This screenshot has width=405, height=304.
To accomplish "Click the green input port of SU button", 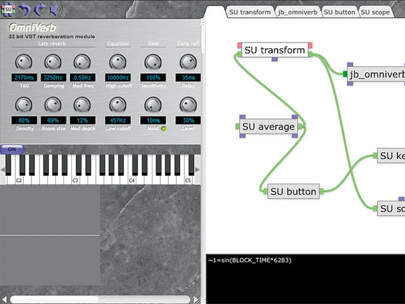I will (265, 191).
